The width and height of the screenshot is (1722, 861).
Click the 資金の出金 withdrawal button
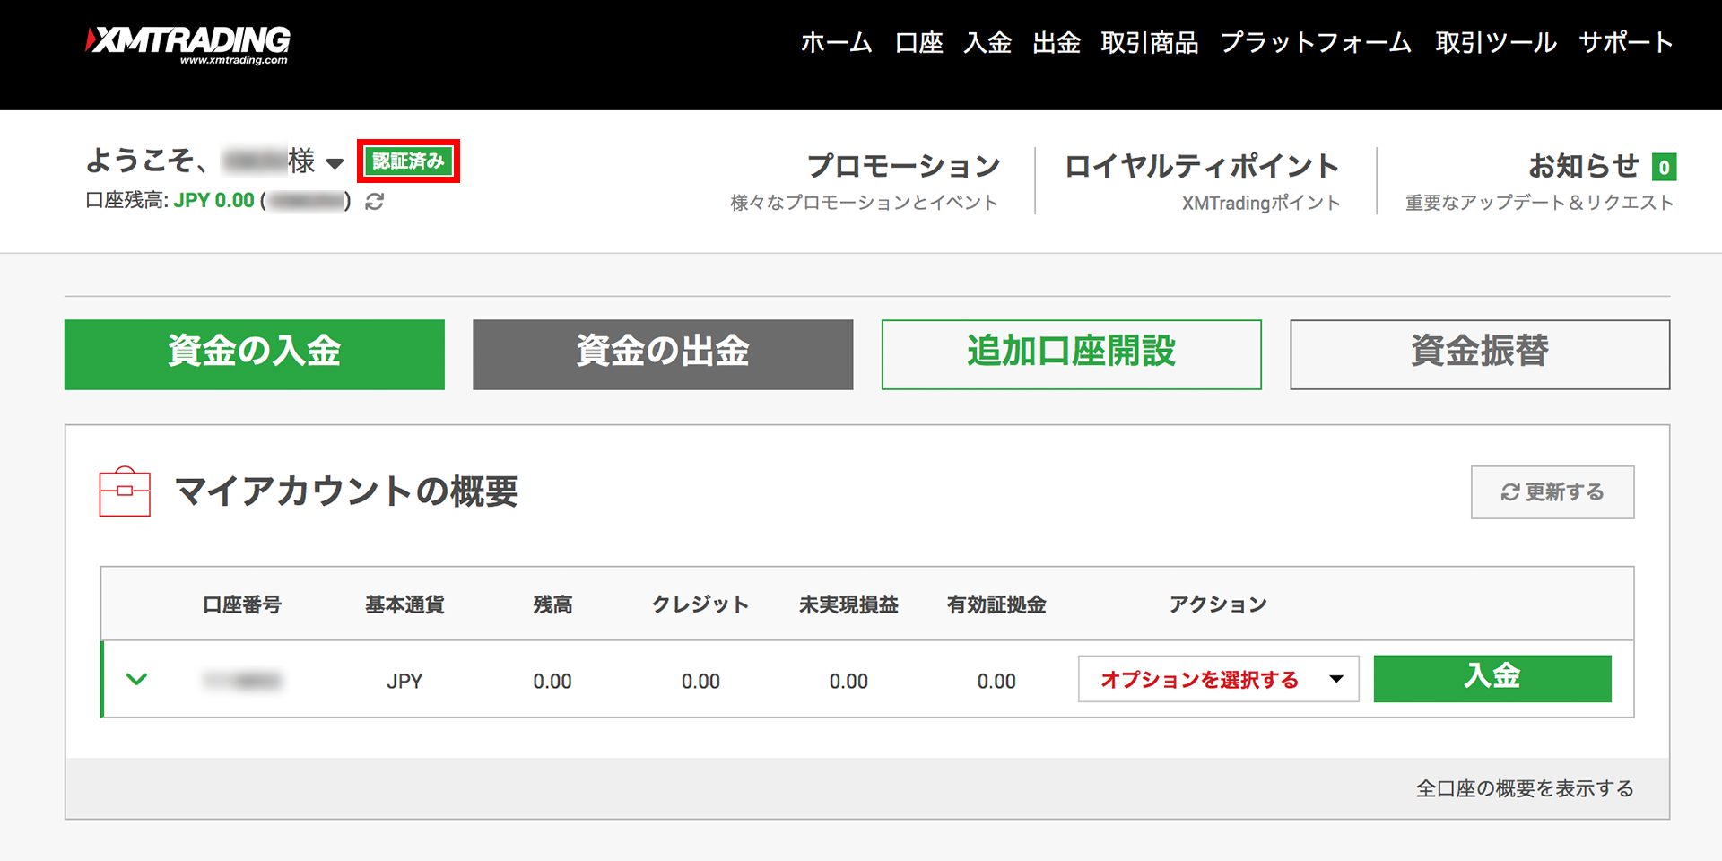point(663,354)
